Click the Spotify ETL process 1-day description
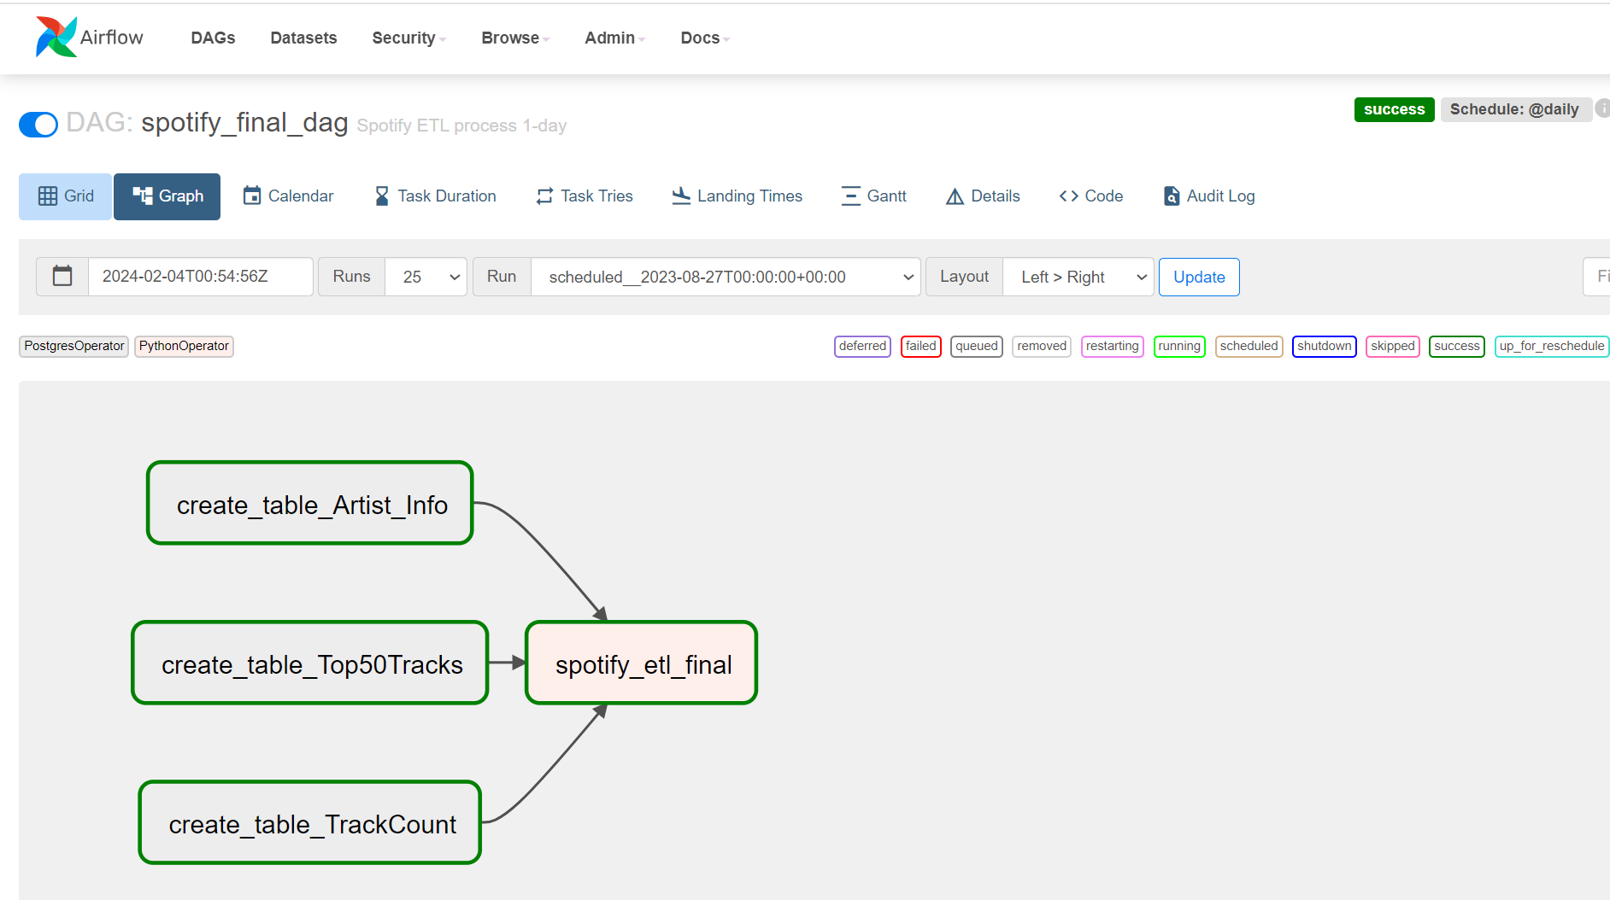This screenshot has height=900, width=1610. [461, 126]
